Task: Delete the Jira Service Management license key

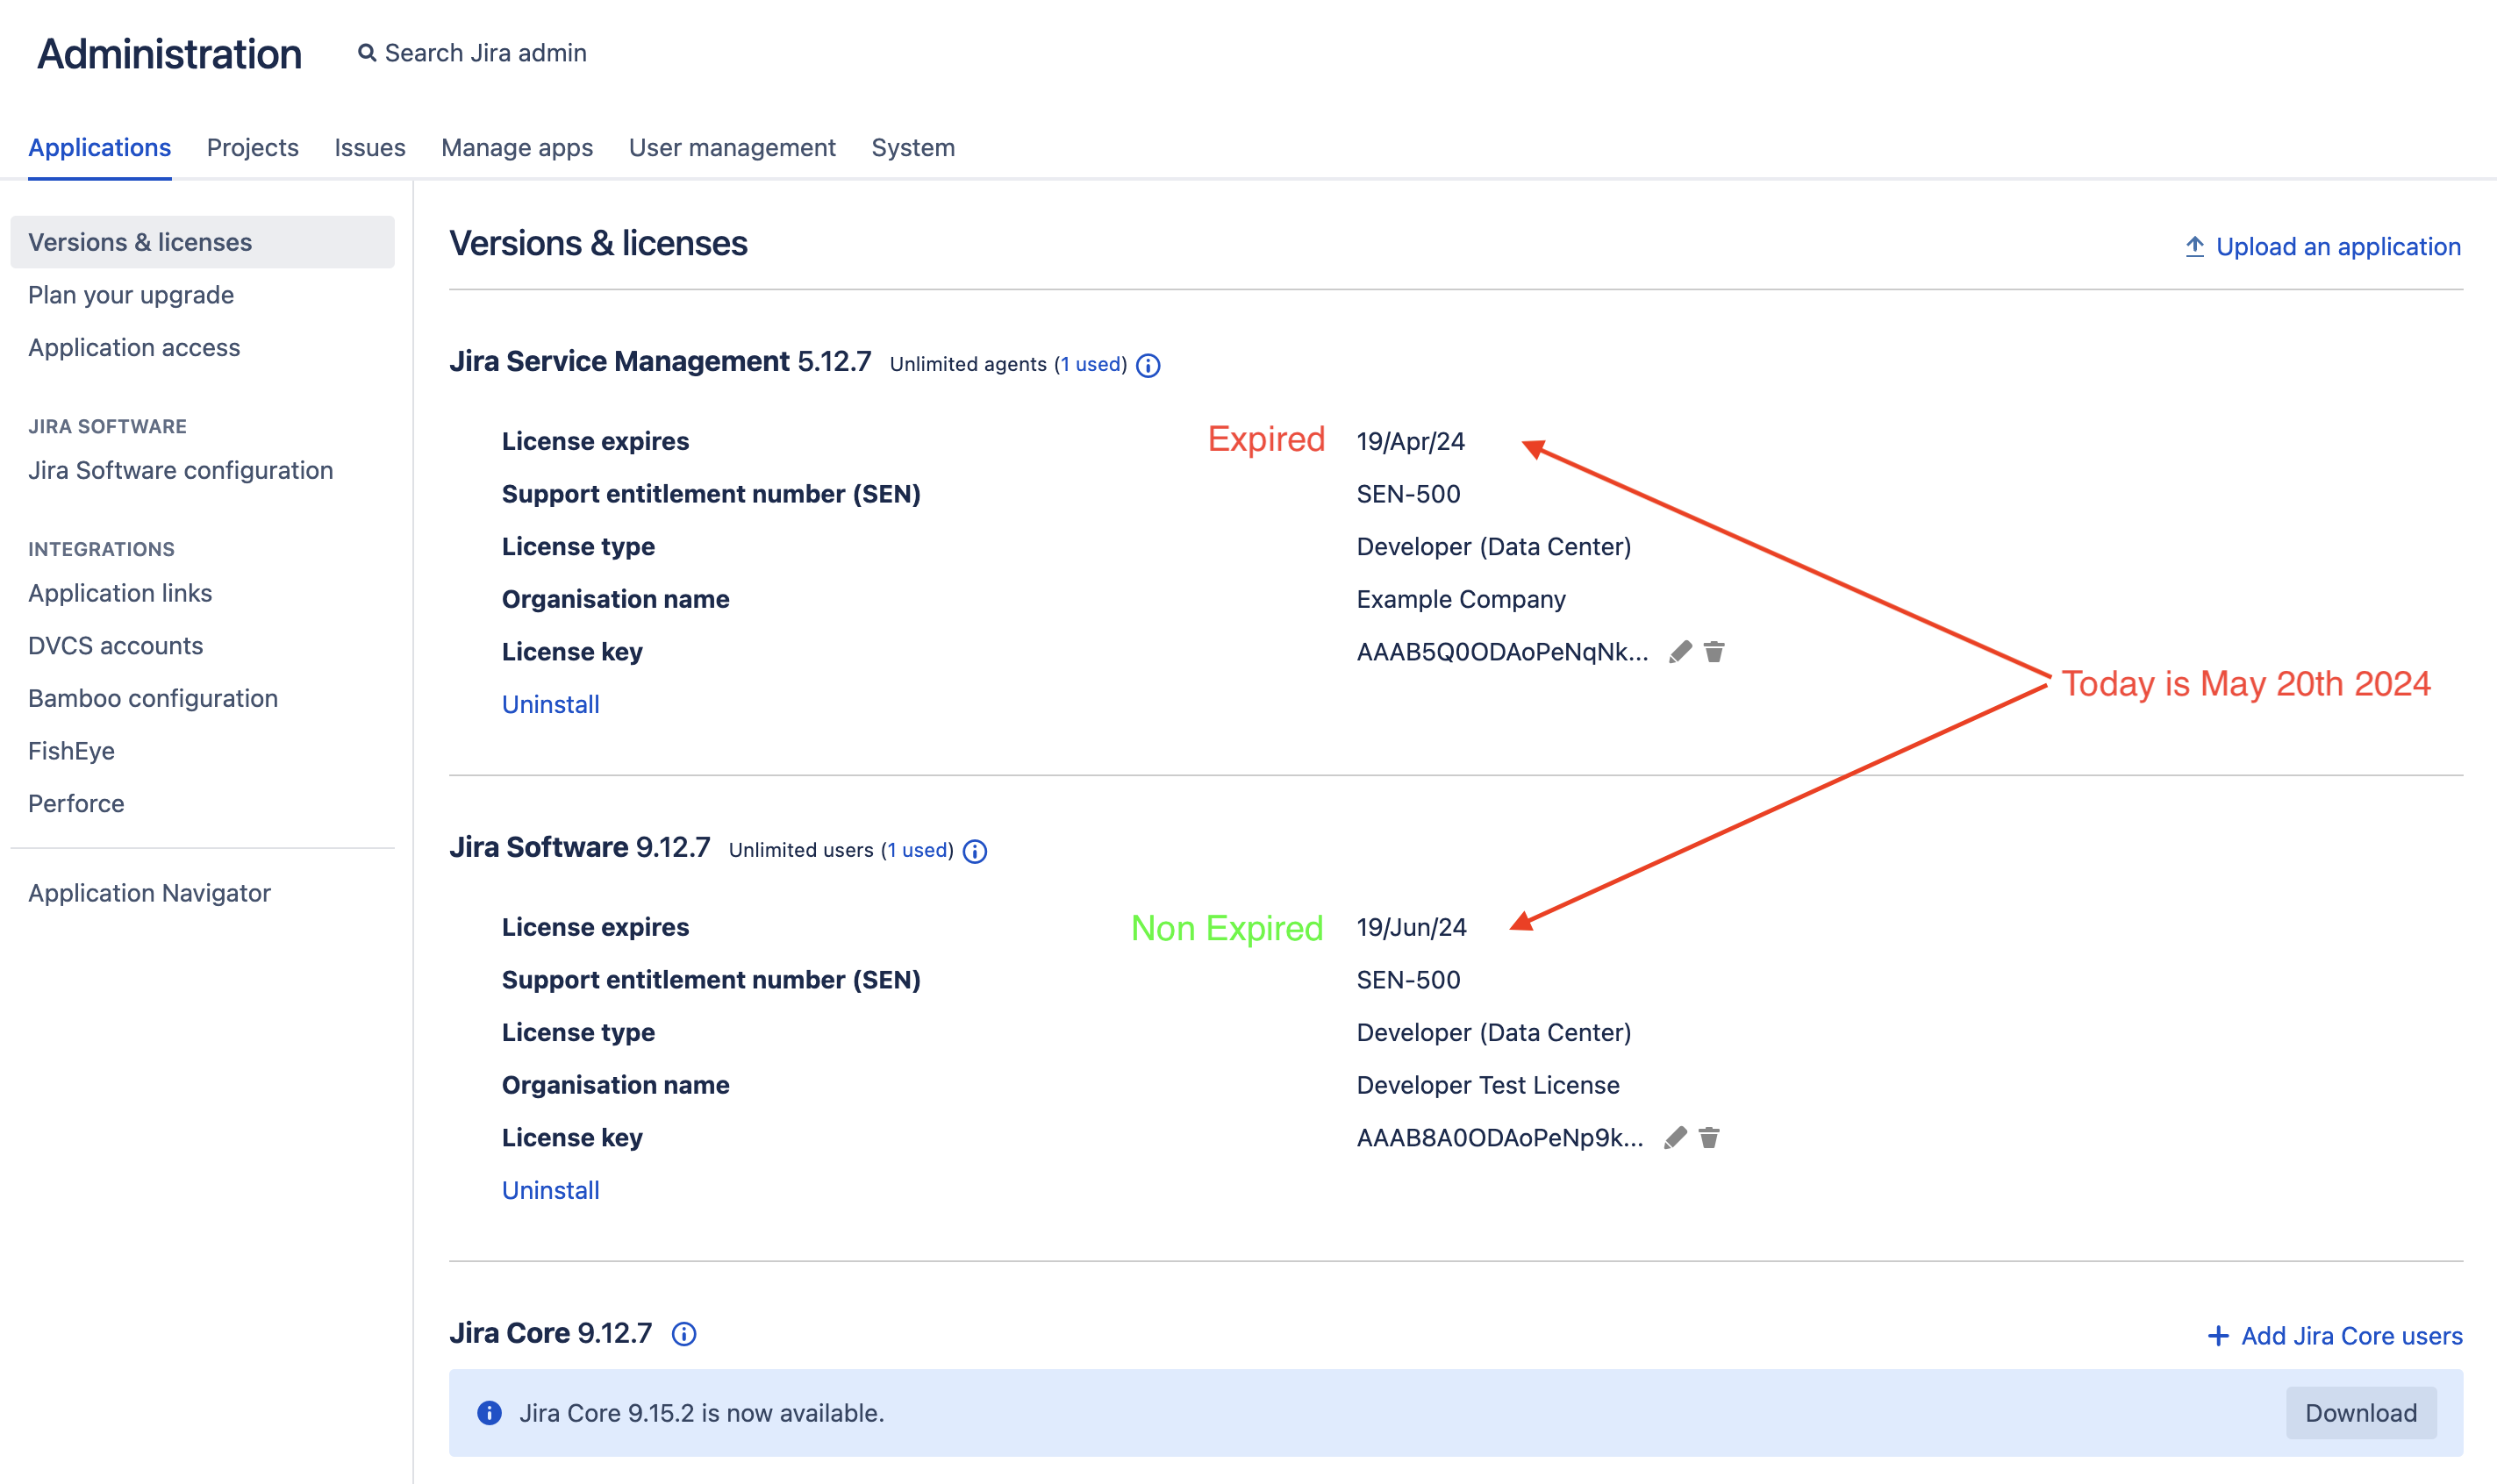Action: (1714, 652)
